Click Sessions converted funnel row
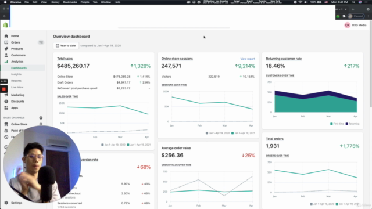The height and width of the screenshot is (209, 372). pyautogui.click(x=103, y=205)
